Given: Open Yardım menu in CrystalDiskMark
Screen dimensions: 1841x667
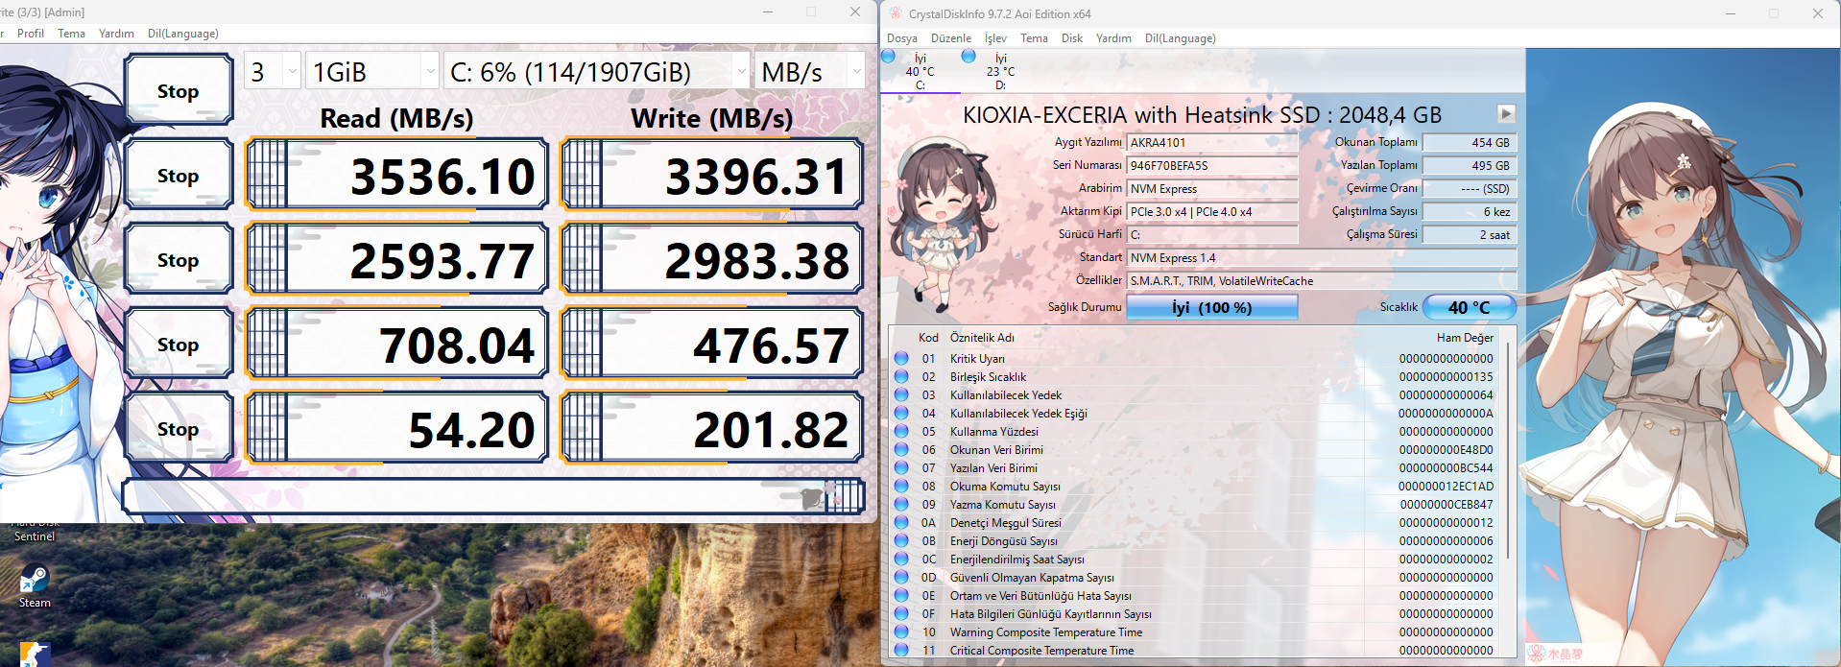Looking at the screenshot, I should click(116, 34).
